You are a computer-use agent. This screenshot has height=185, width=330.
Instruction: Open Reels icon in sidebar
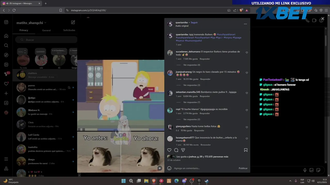(x=6, y=64)
